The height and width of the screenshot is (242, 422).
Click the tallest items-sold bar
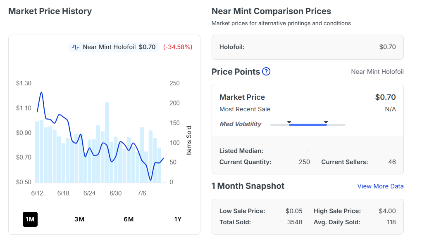click(107, 142)
